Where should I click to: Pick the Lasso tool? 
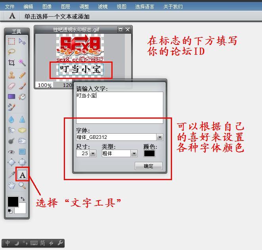(11, 52)
